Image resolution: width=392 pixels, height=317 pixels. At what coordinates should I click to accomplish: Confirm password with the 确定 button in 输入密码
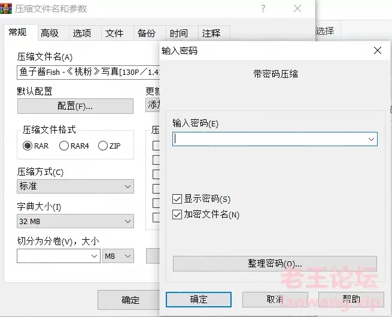(199, 299)
